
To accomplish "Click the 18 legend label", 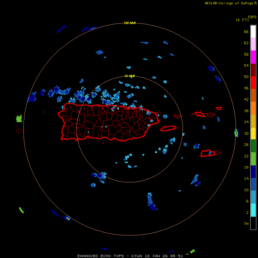I will pyautogui.click(x=246, y=167).
